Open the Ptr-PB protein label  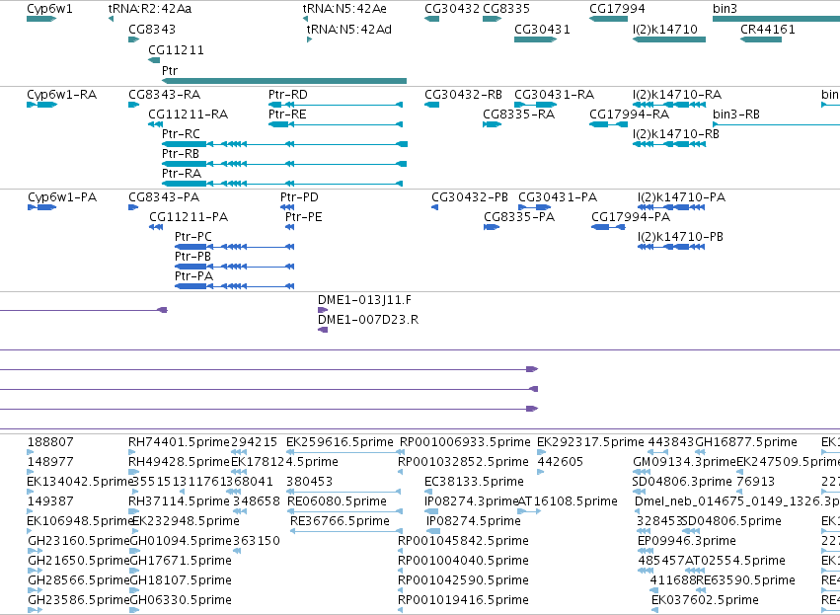point(192,257)
